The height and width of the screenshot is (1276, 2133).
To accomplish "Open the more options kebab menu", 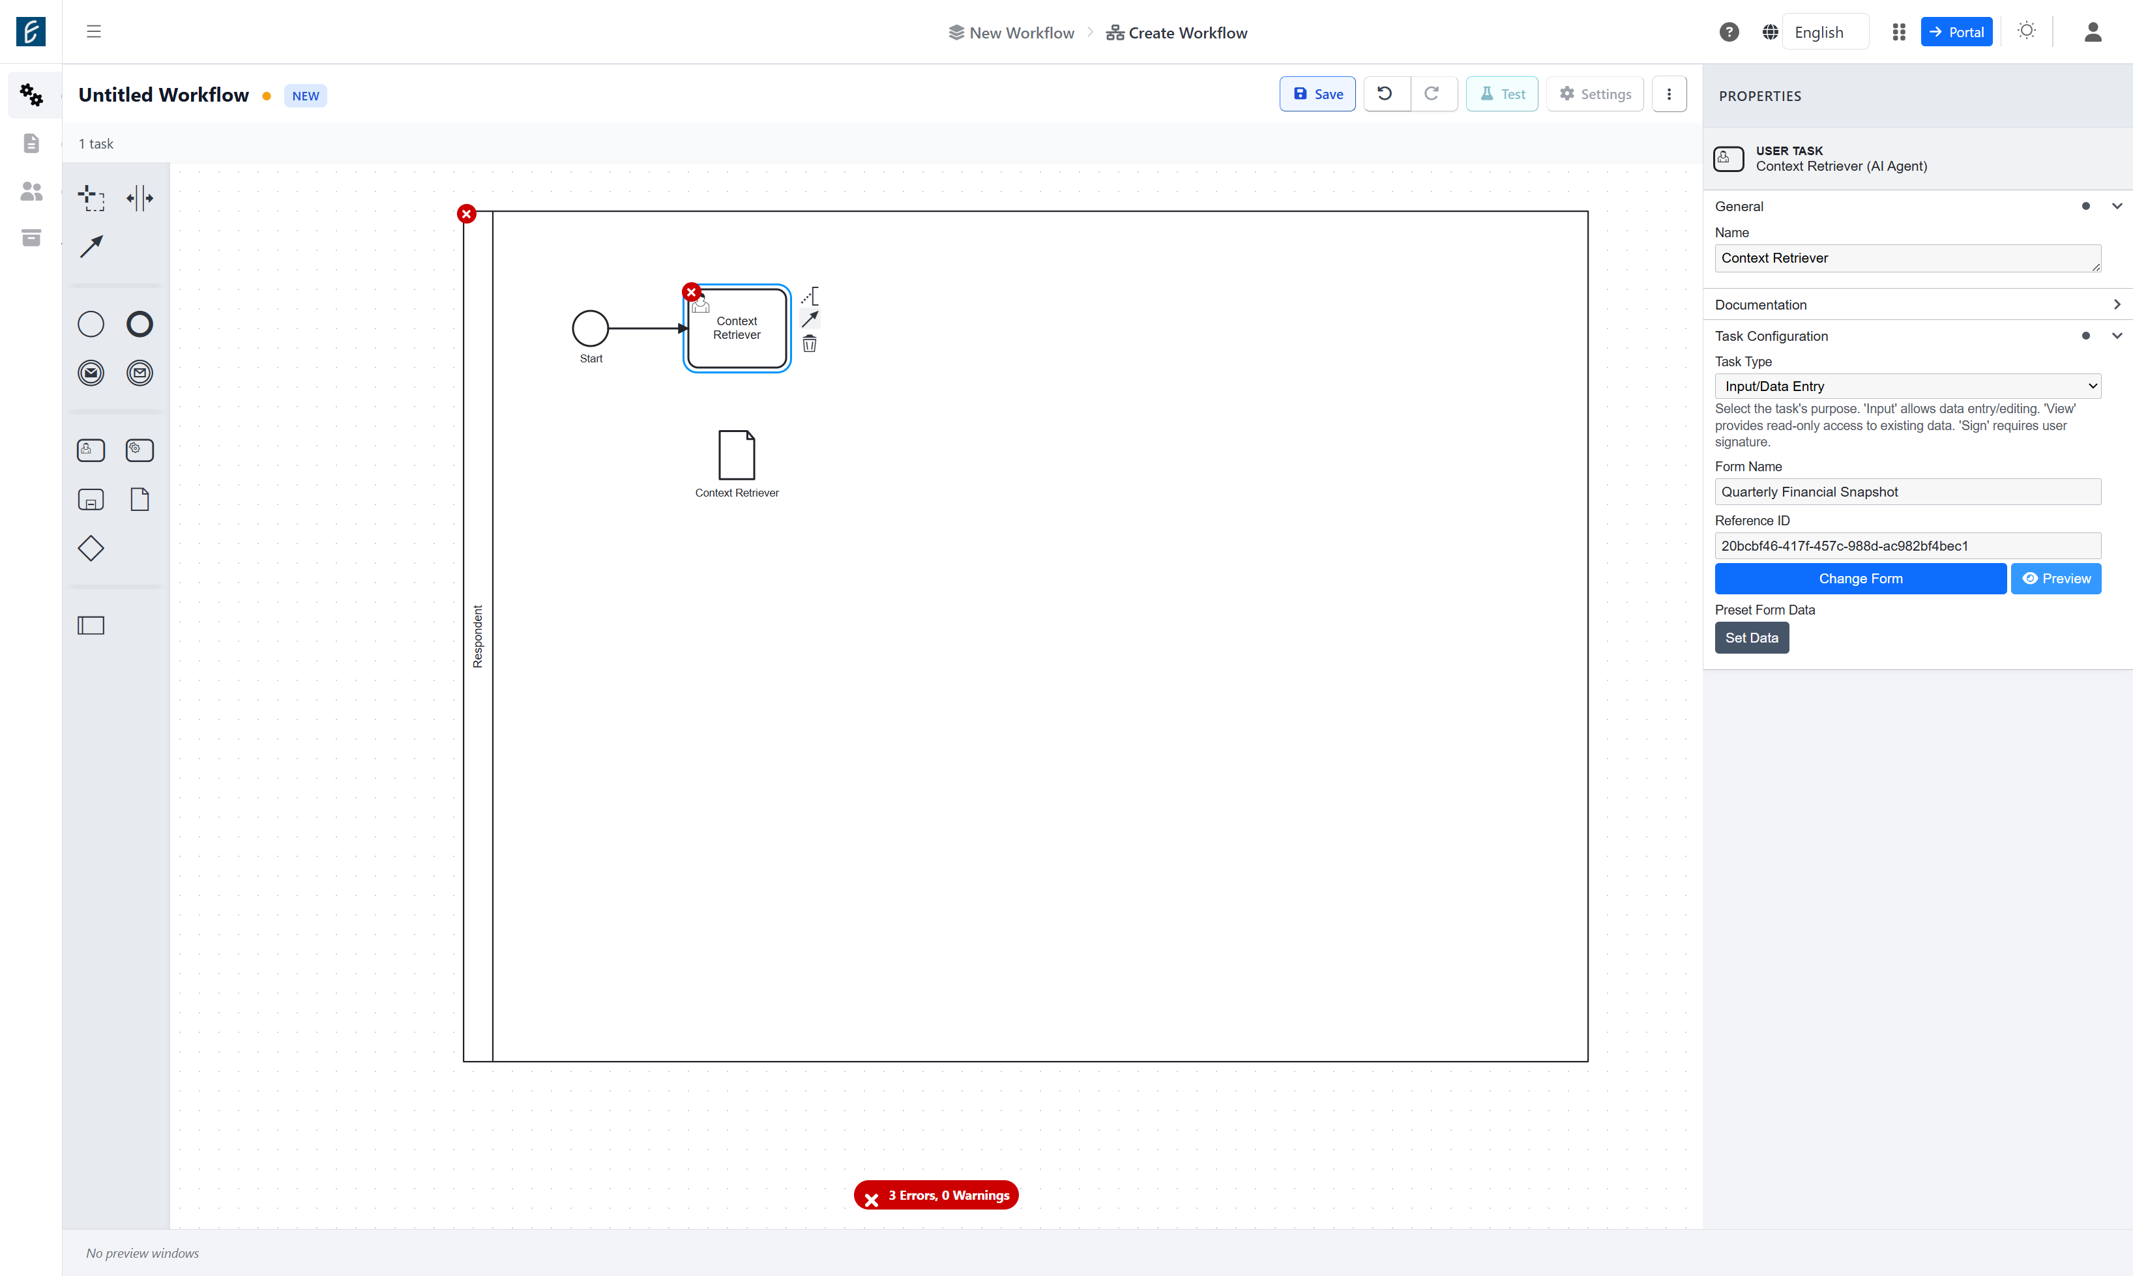I will click(1669, 94).
